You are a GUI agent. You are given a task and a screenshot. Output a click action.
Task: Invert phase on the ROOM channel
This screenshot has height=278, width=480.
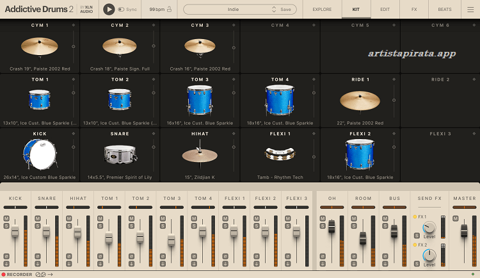[354, 256]
